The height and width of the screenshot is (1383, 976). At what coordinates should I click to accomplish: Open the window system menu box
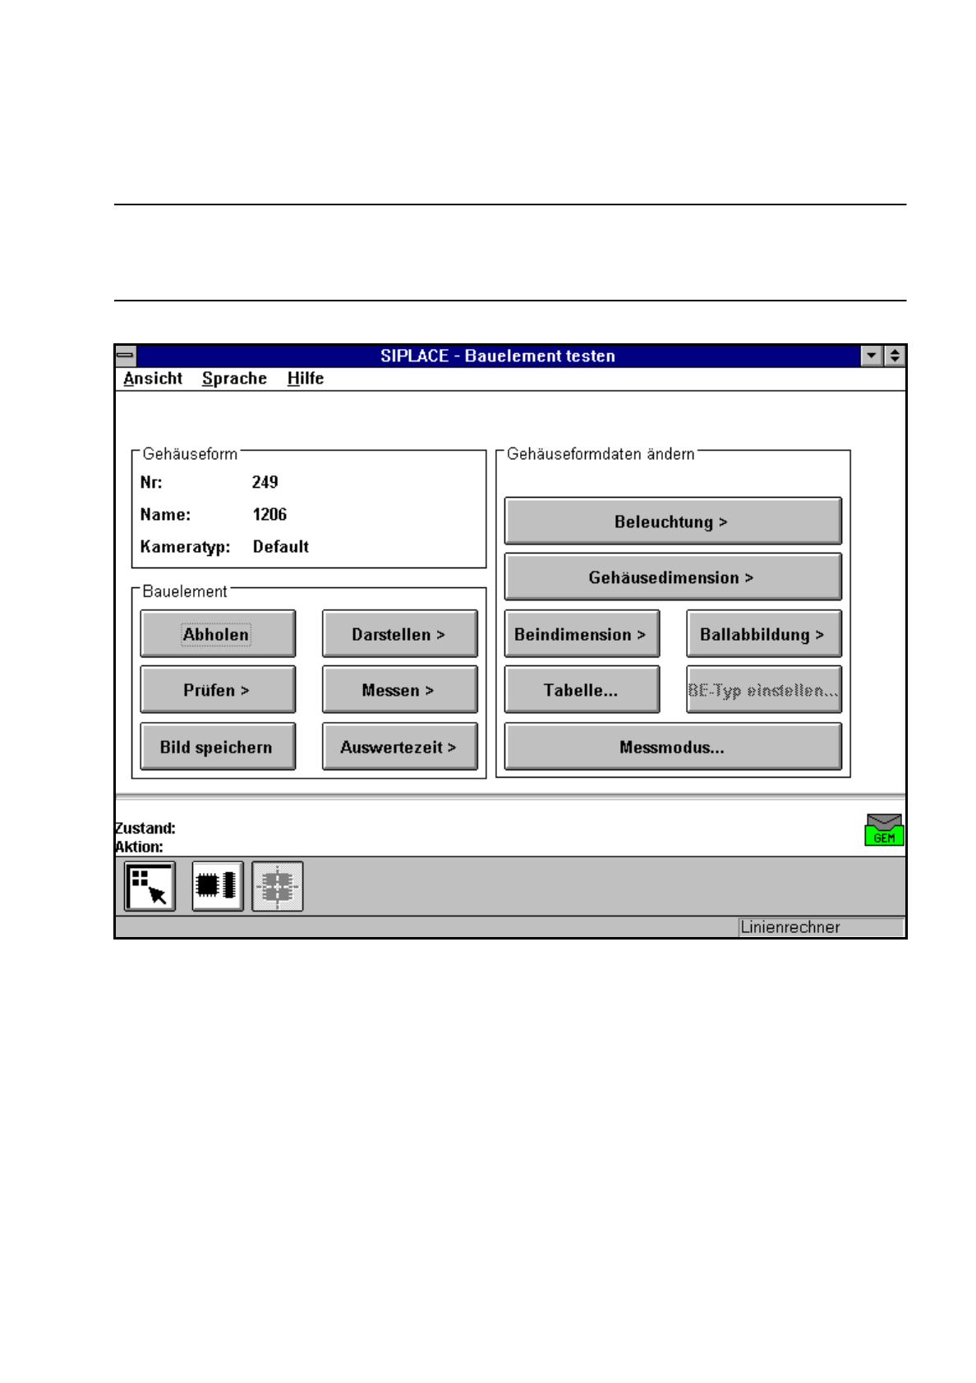click(x=125, y=356)
